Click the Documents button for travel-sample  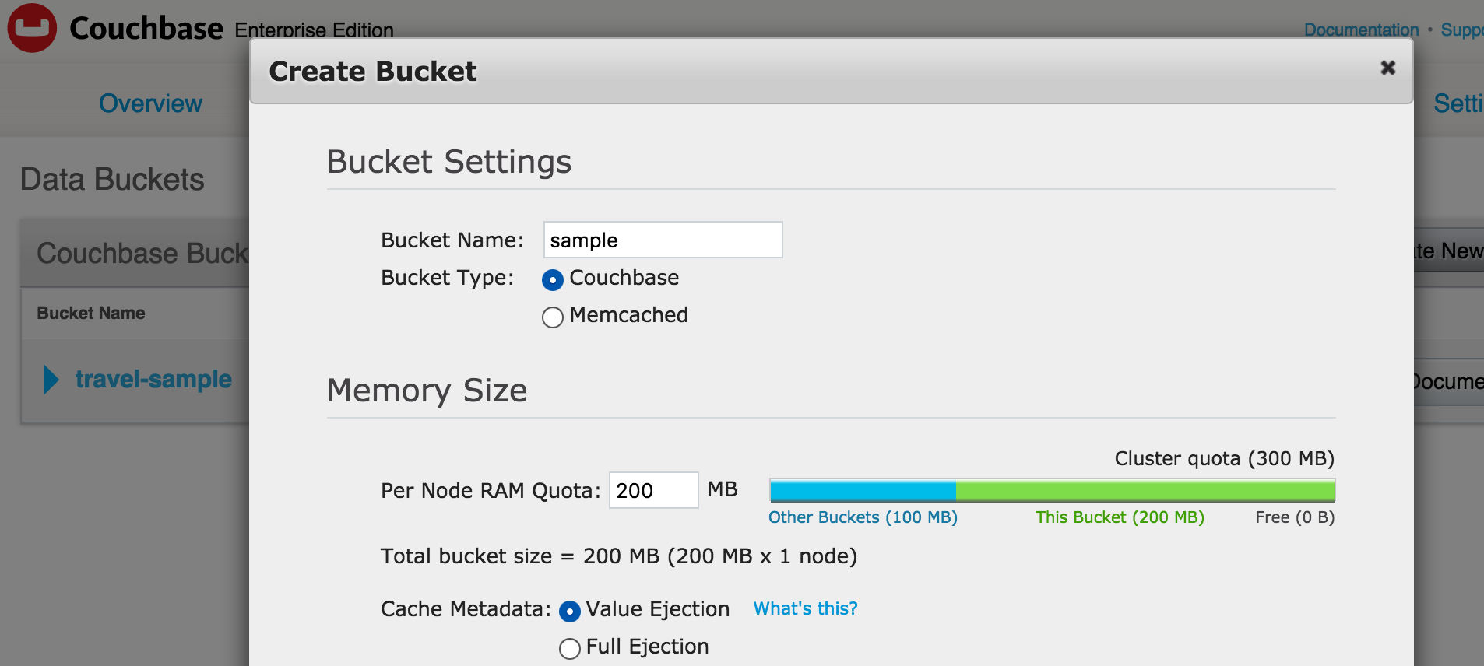[x=1448, y=382]
